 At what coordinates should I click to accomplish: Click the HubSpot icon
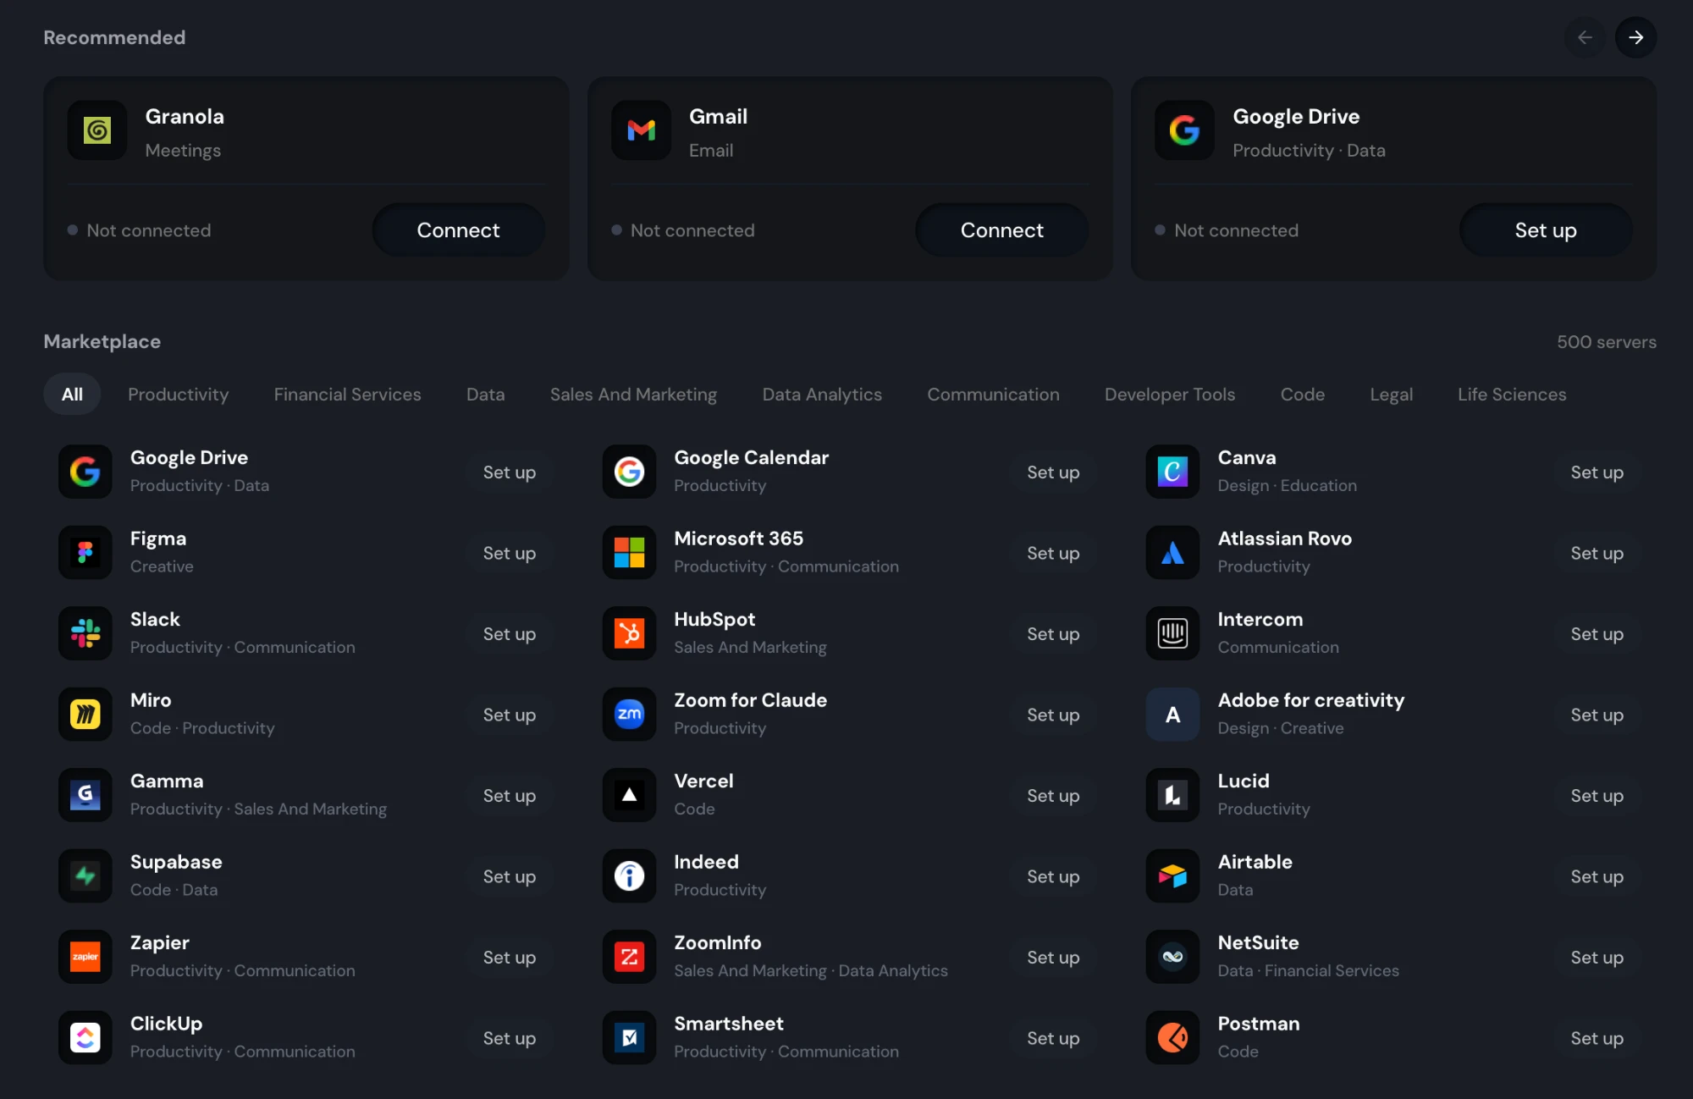[x=629, y=633]
